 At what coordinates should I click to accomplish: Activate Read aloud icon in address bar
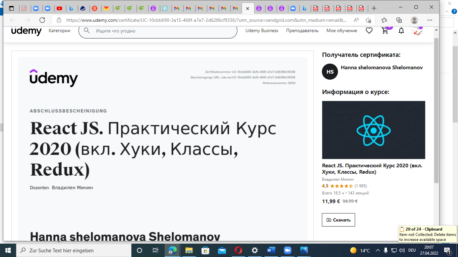[x=356, y=20]
